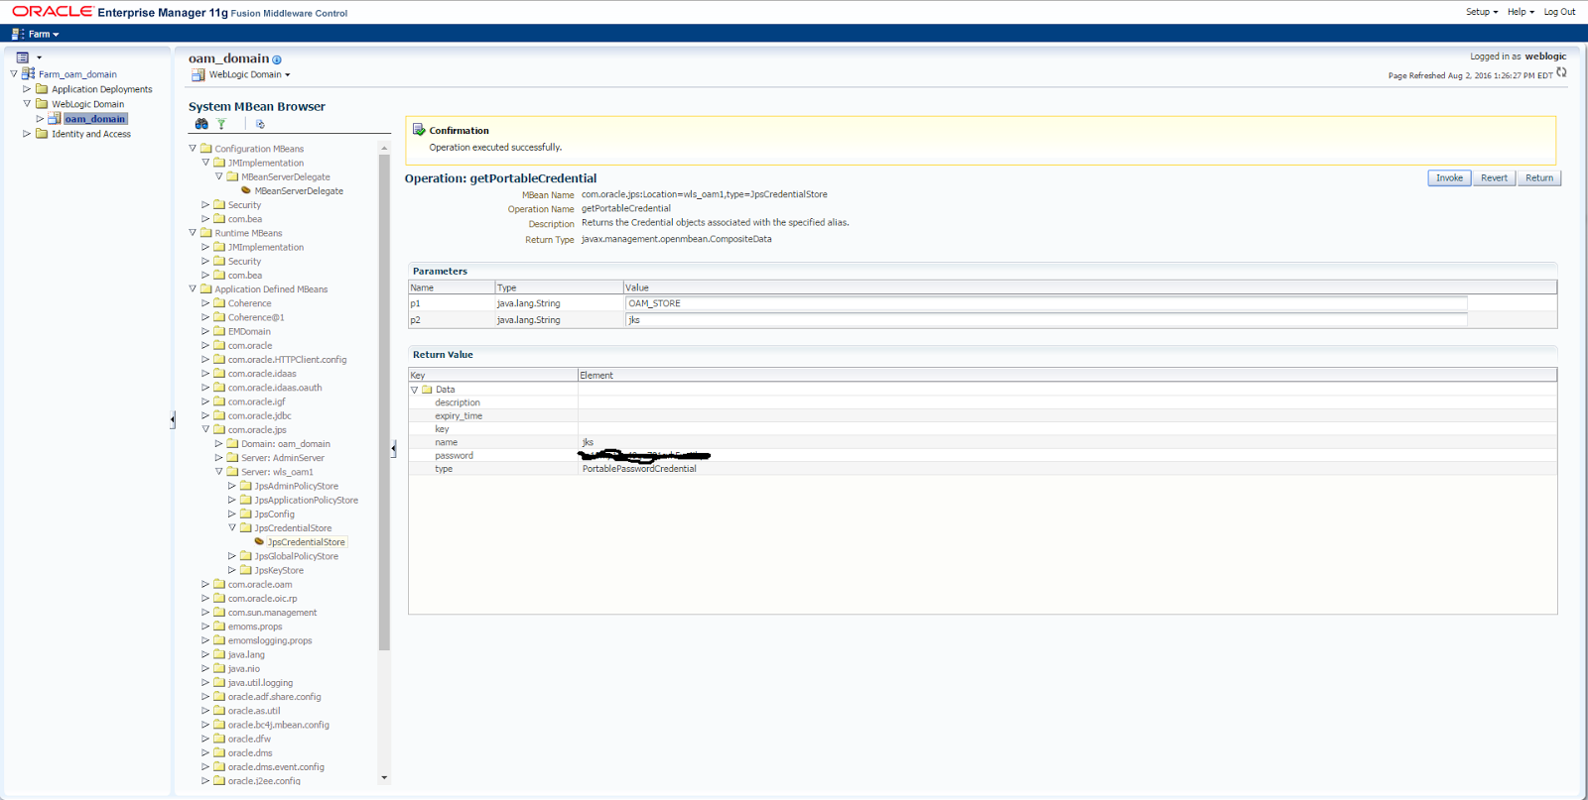Image resolution: width=1588 pixels, height=800 pixels.
Task: Collapse the left navigation pane splitter arrow
Action: click(173, 419)
